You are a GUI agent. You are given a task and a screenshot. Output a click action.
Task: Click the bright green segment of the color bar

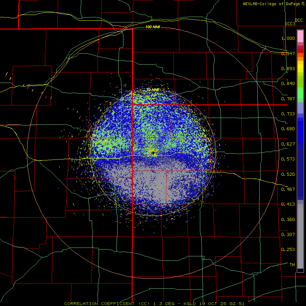click(x=300, y=93)
